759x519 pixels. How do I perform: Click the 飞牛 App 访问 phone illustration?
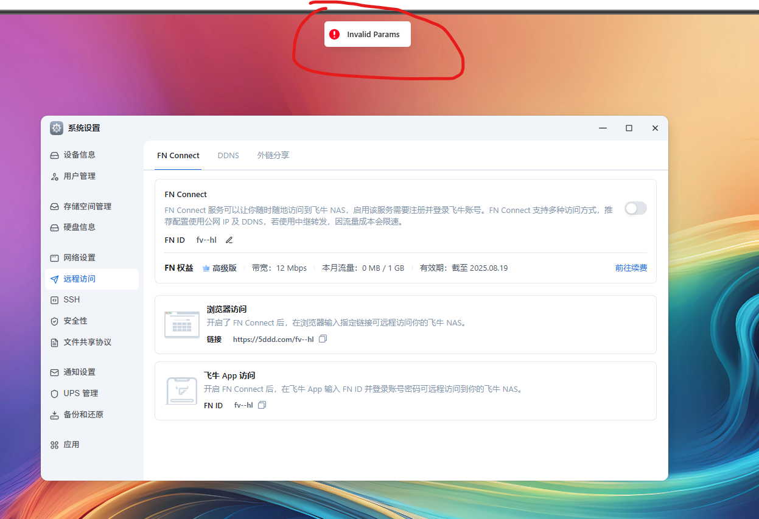pyautogui.click(x=182, y=391)
